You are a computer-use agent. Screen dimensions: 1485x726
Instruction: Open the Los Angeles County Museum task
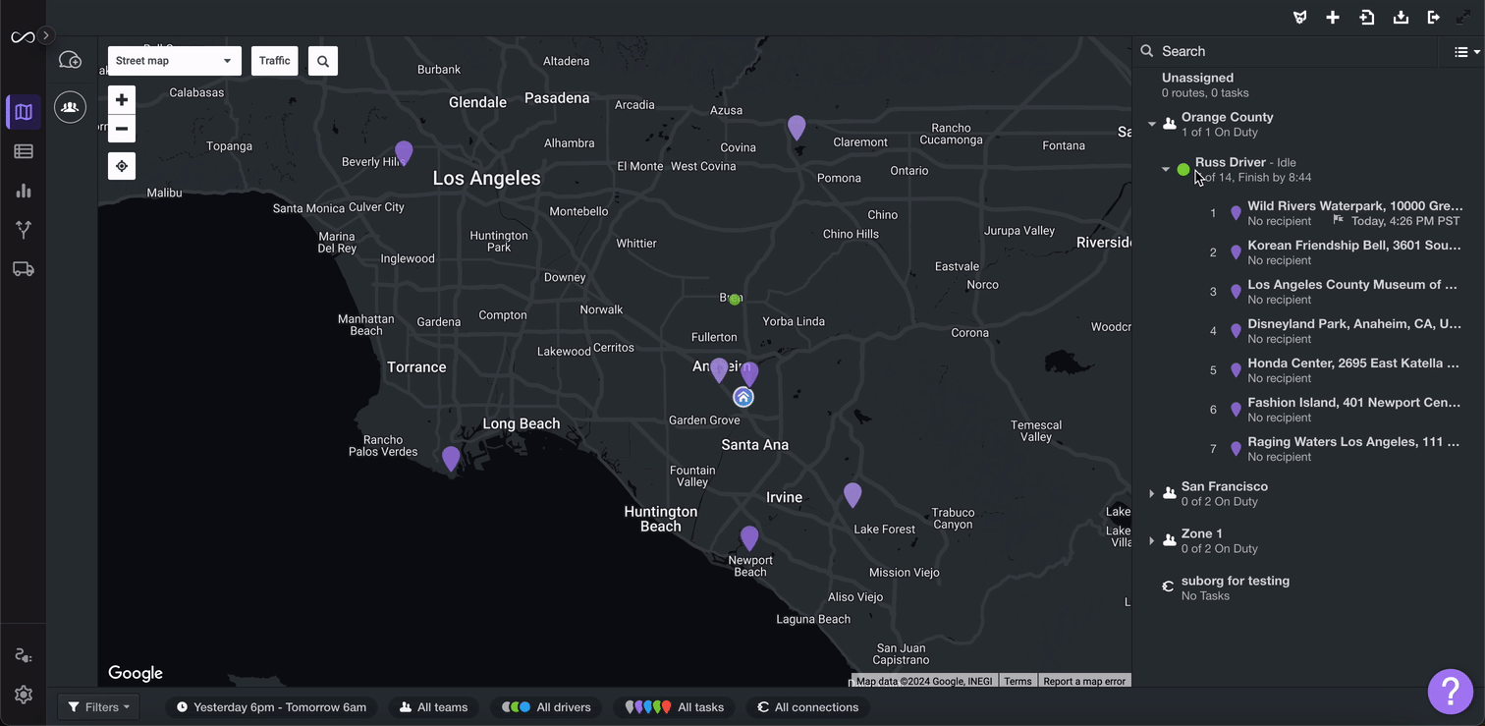1336,292
